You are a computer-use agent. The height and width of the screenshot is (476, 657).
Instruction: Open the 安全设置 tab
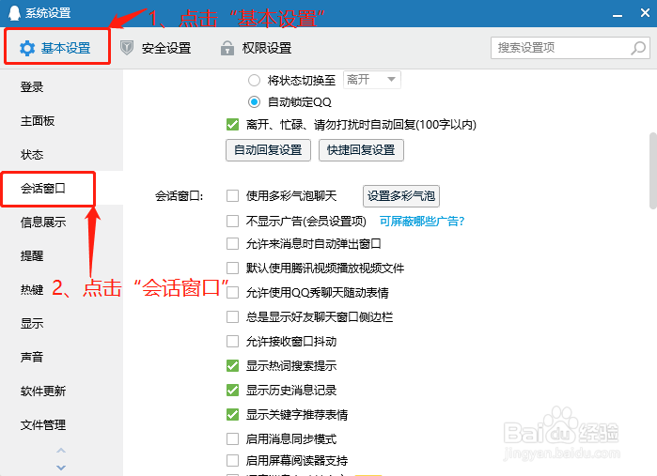pyautogui.click(x=155, y=48)
